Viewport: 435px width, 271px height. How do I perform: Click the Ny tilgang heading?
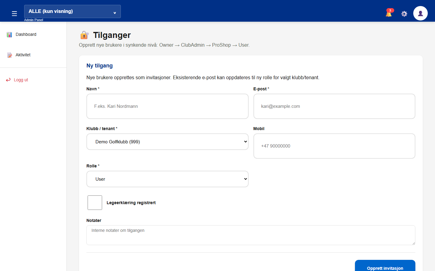point(99,66)
